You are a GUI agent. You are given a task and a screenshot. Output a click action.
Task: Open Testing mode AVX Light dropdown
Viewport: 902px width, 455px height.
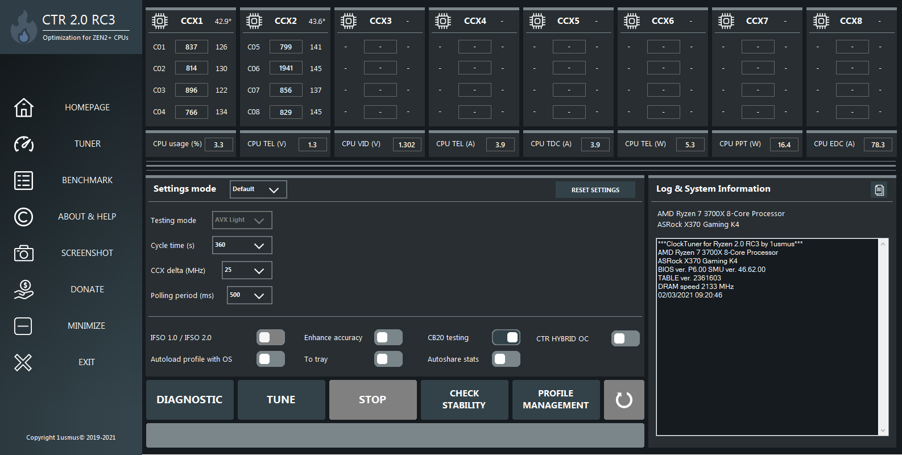point(242,220)
